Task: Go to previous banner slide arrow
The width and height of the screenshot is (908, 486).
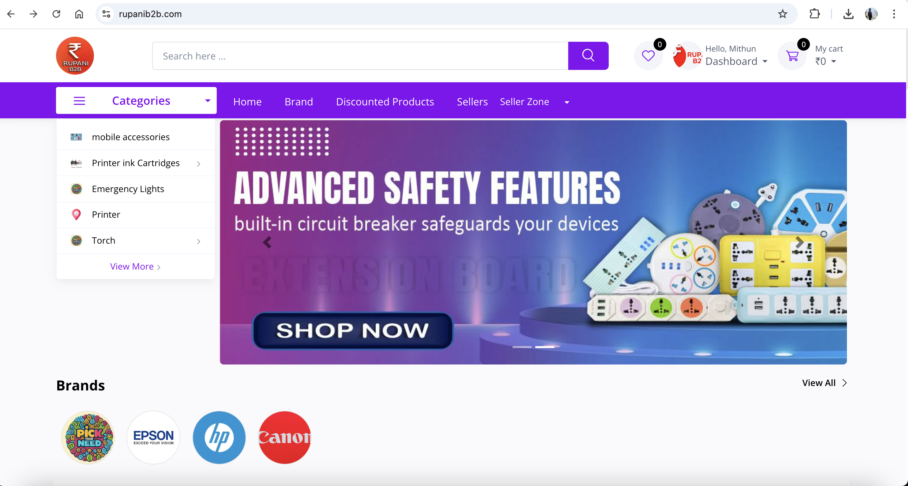Action: (267, 242)
